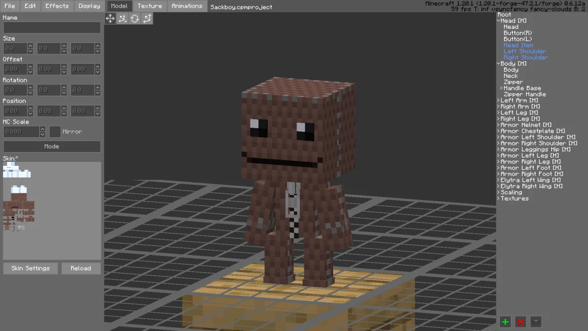The width and height of the screenshot is (588, 331).
Task: Click the first Position value field
Action: click(x=15, y=111)
